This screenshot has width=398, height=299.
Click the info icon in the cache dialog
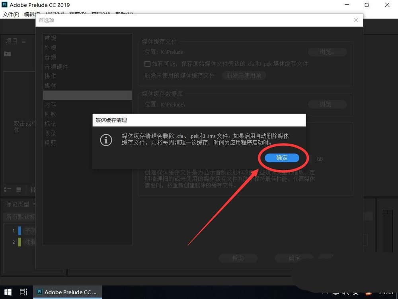click(106, 140)
